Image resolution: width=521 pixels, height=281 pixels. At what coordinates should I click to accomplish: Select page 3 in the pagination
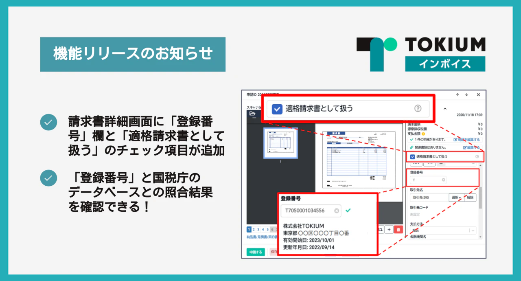click(258, 230)
